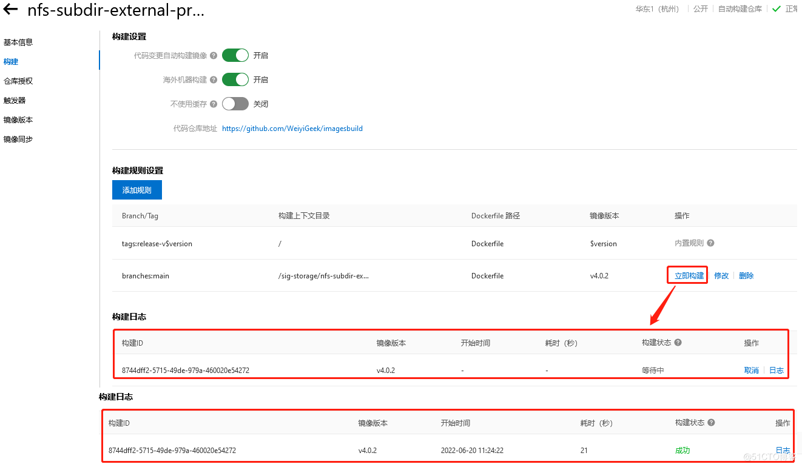Click the nfs-subdir-external-pr... title

(116, 10)
